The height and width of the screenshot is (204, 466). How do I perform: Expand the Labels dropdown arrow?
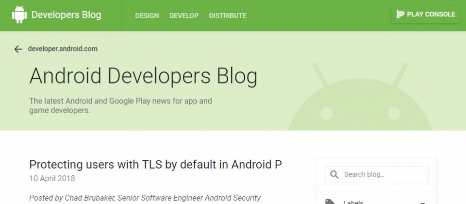click(x=422, y=203)
